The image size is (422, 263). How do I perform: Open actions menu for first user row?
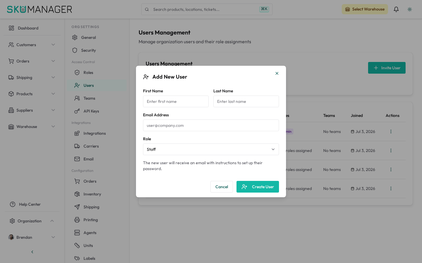coord(391,131)
